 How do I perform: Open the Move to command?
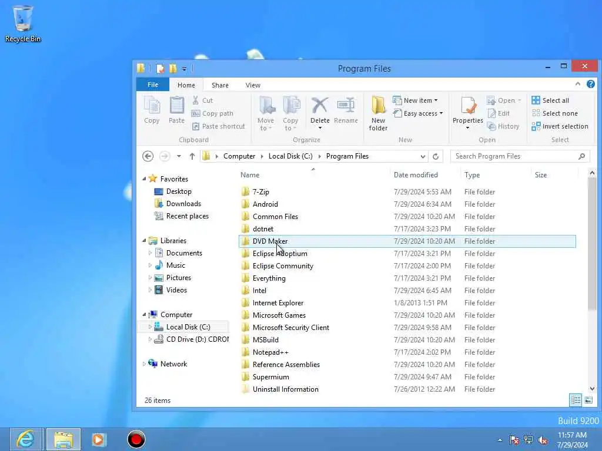click(x=266, y=113)
